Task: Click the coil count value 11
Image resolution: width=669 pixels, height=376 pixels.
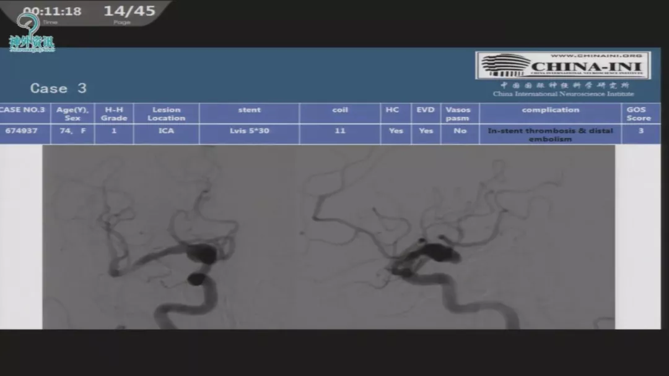Action: click(340, 134)
